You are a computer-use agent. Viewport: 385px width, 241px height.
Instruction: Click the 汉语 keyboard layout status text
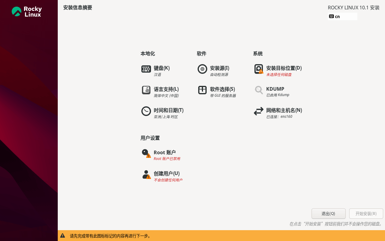click(x=157, y=74)
